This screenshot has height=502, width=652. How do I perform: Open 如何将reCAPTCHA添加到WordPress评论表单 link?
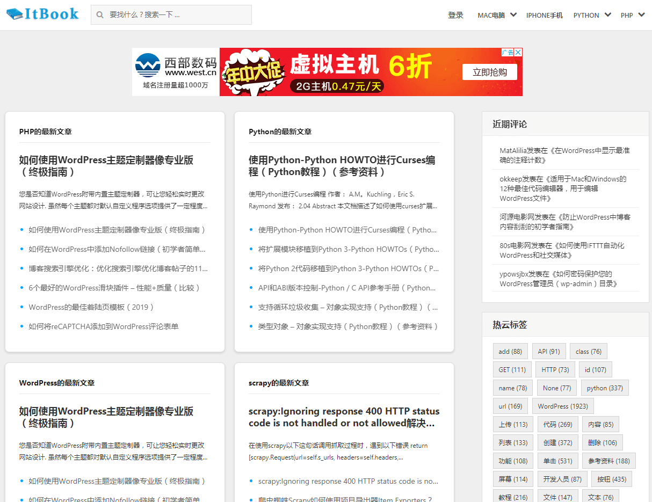[103, 326]
